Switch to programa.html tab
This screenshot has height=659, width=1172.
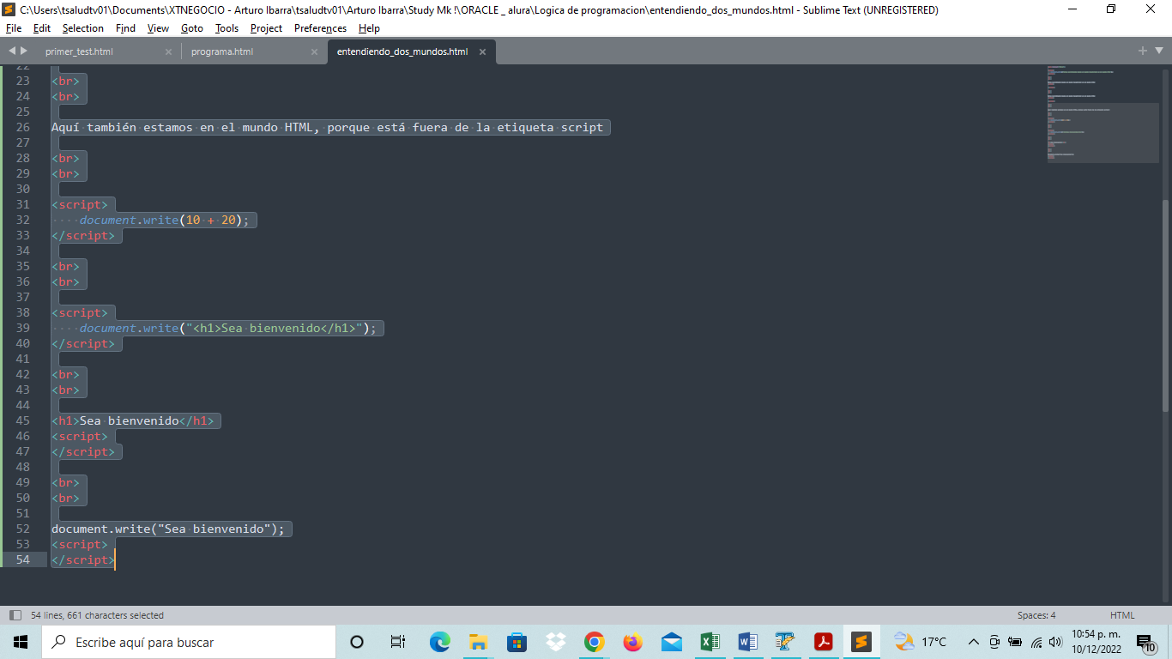coord(222,51)
